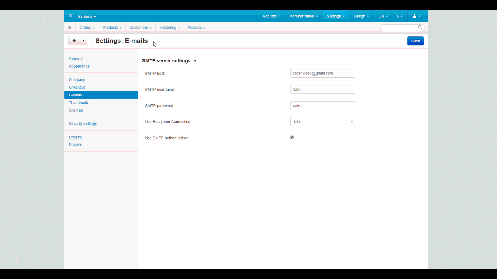Screen dimensions: 497x279
Task: Open the Use Encrypted Connection dropdown
Action: (x=322, y=122)
